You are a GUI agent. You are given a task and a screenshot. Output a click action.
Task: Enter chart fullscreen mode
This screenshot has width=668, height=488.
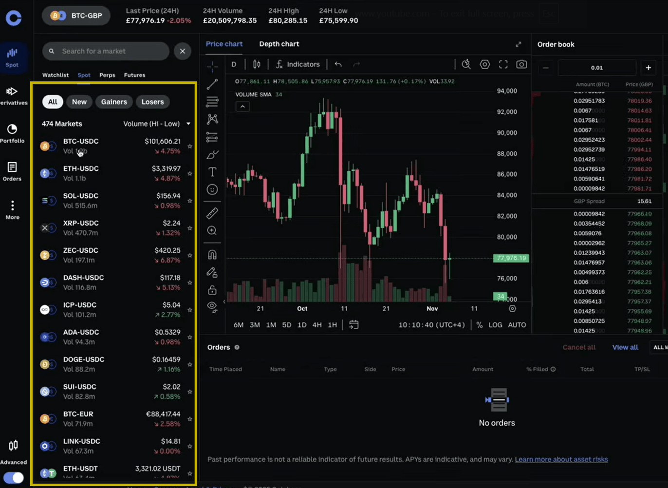503,64
